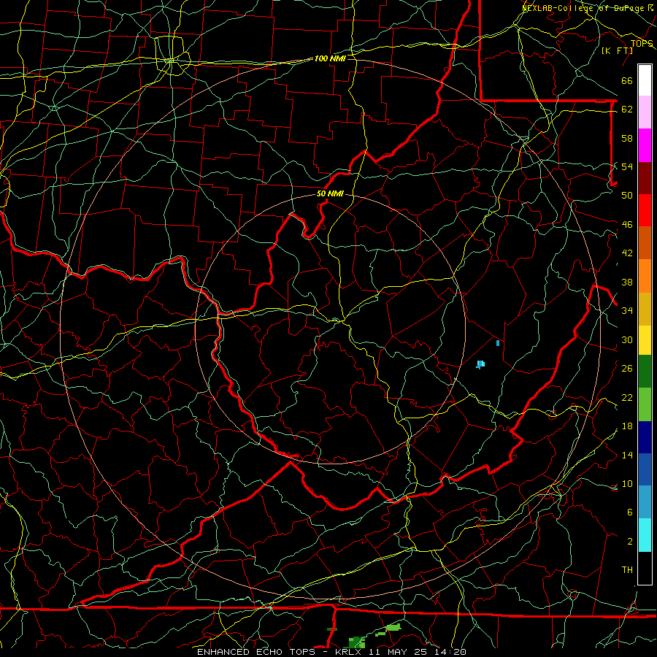Click the '66' legend value
Screen dimensions: 657x657
tap(627, 81)
